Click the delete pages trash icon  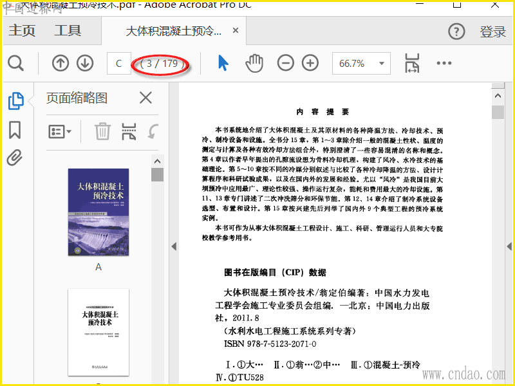tap(102, 132)
